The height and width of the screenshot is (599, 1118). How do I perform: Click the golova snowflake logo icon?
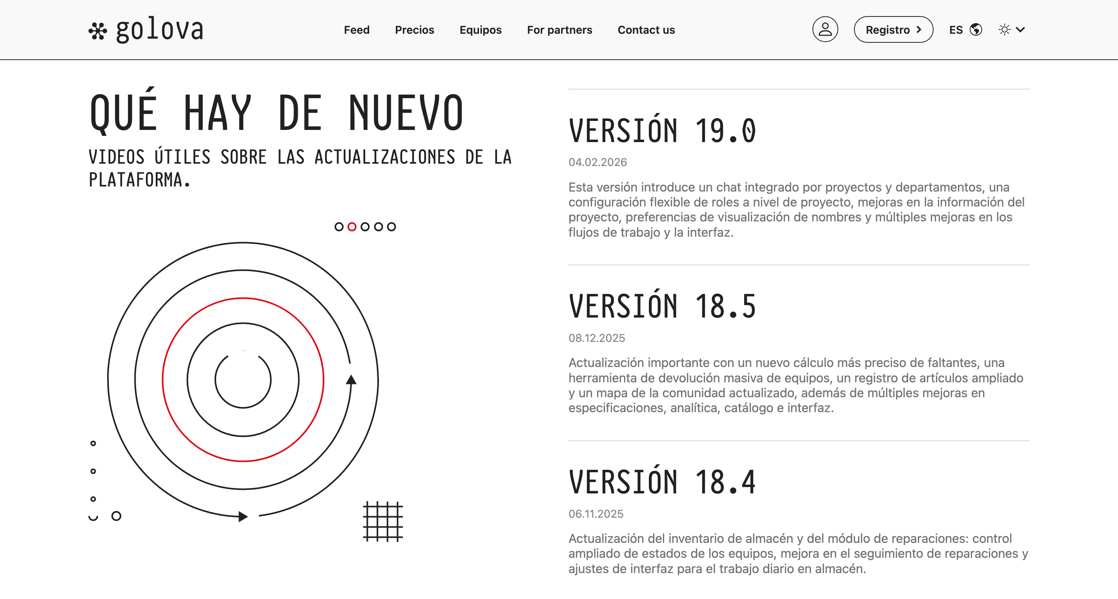pyautogui.click(x=98, y=31)
